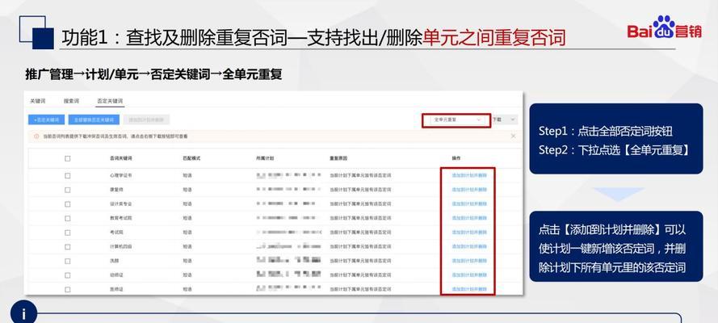Click the greyed-out 添加到计划并删除 toolbar button
This screenshot has width=718, height=323.
(146, 120)
